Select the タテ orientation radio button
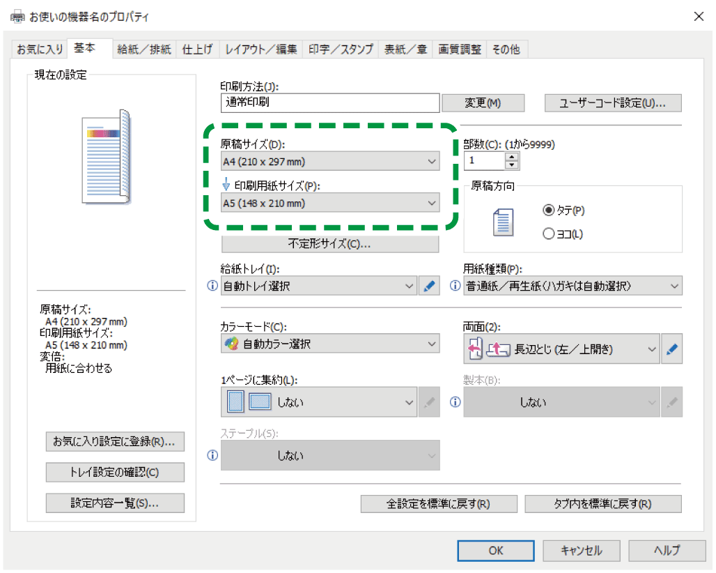Viewport: 716px width, 573px height. click(x=548, y=210)
